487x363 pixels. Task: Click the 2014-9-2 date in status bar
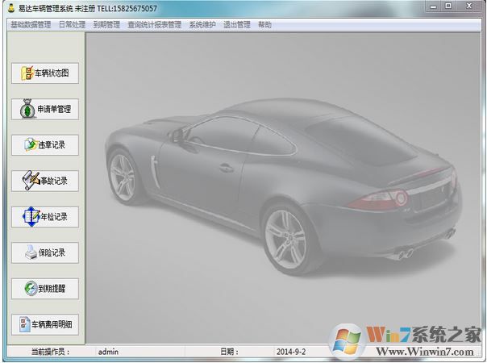pos(289,352)
